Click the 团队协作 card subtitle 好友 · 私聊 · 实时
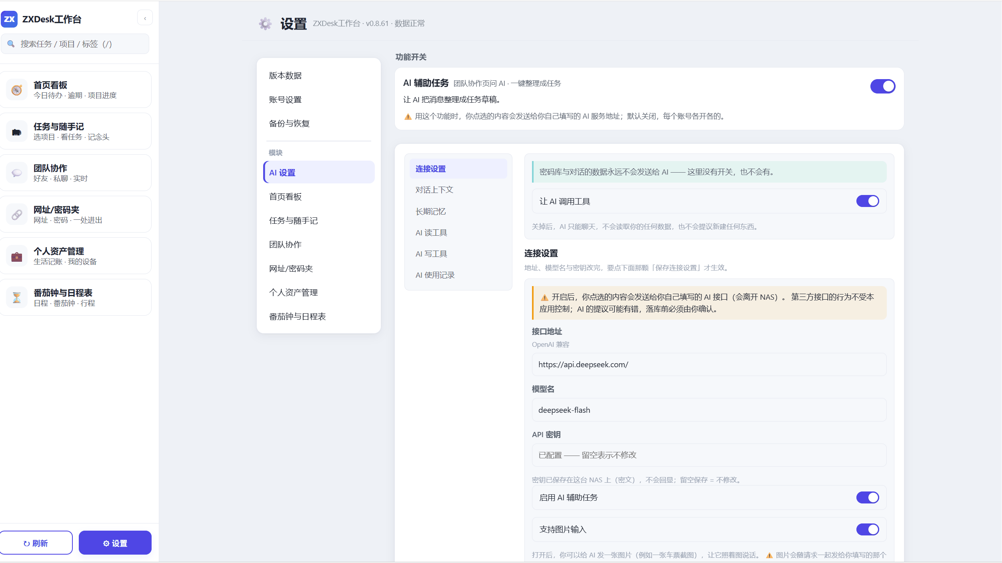This screenshot has height=563, width=1002. pyautogui.click(x=60, y=179)
